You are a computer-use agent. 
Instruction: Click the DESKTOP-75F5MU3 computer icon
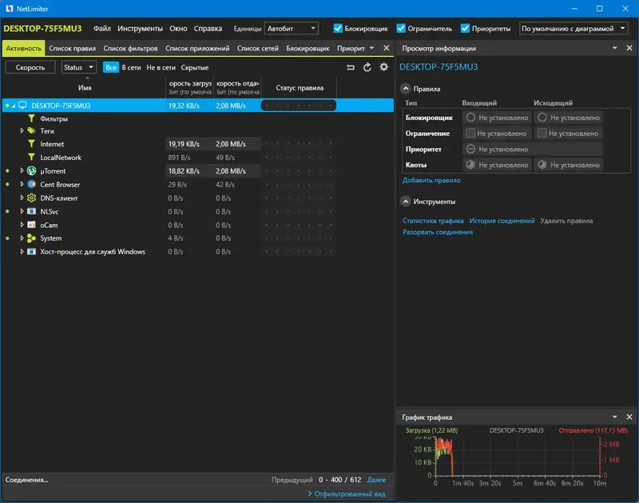point(22,106)
